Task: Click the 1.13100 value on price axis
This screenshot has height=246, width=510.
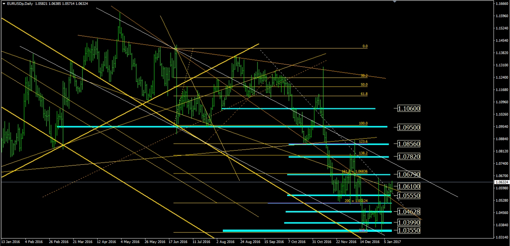Action: [x=502, y=65]
